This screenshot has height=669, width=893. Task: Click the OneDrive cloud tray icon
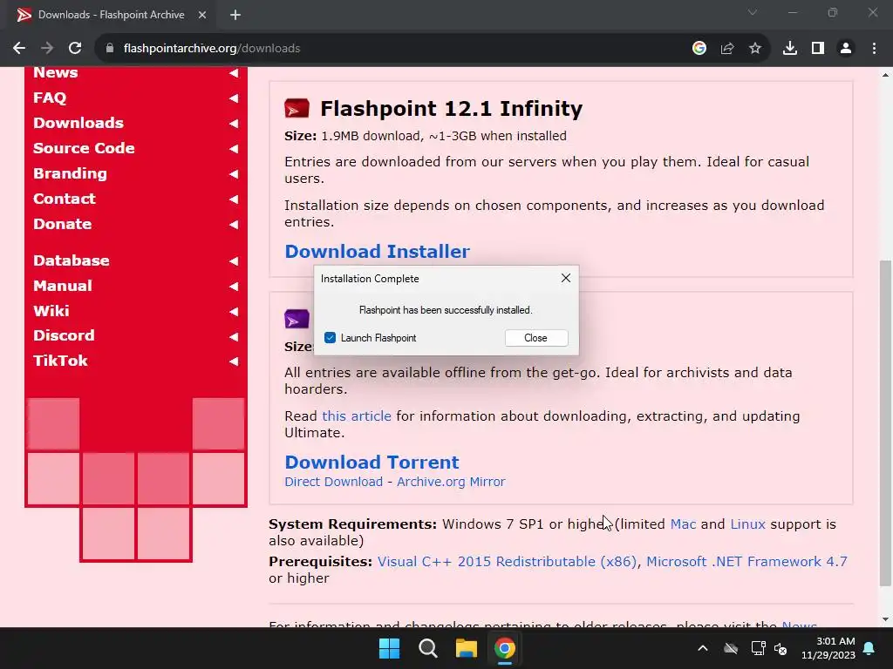(x=731, y=648)
